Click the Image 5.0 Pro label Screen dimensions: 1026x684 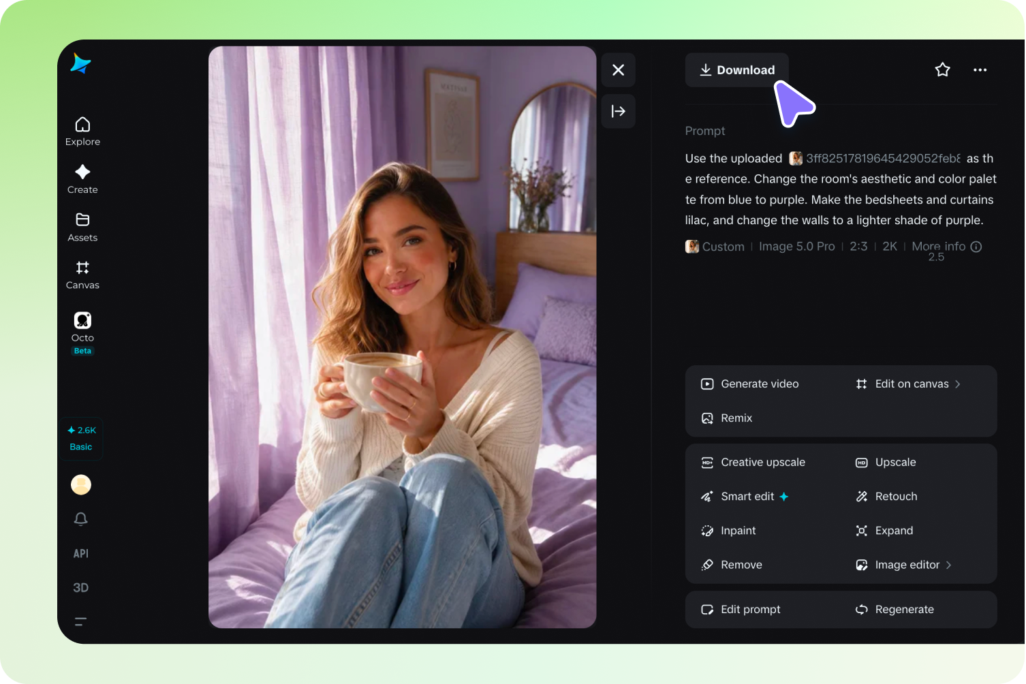(796, 247)
